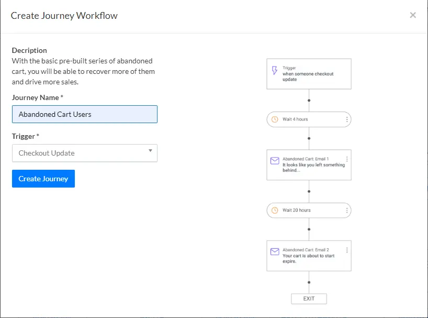Click the "Wait 20 hours" step label
The height and width of the screenshot is (318, 428).
(x=297, y=210)
